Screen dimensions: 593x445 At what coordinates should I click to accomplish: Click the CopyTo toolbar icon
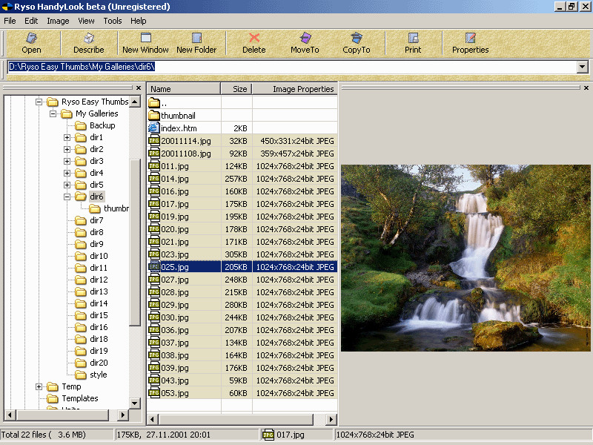(357, 38)
